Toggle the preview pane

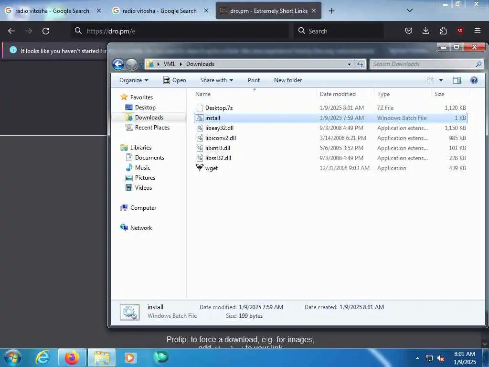tap(457, 80)
